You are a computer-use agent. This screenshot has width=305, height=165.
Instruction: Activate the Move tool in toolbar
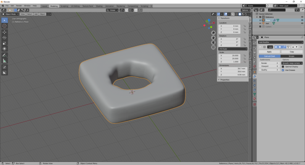pos(5,32)
